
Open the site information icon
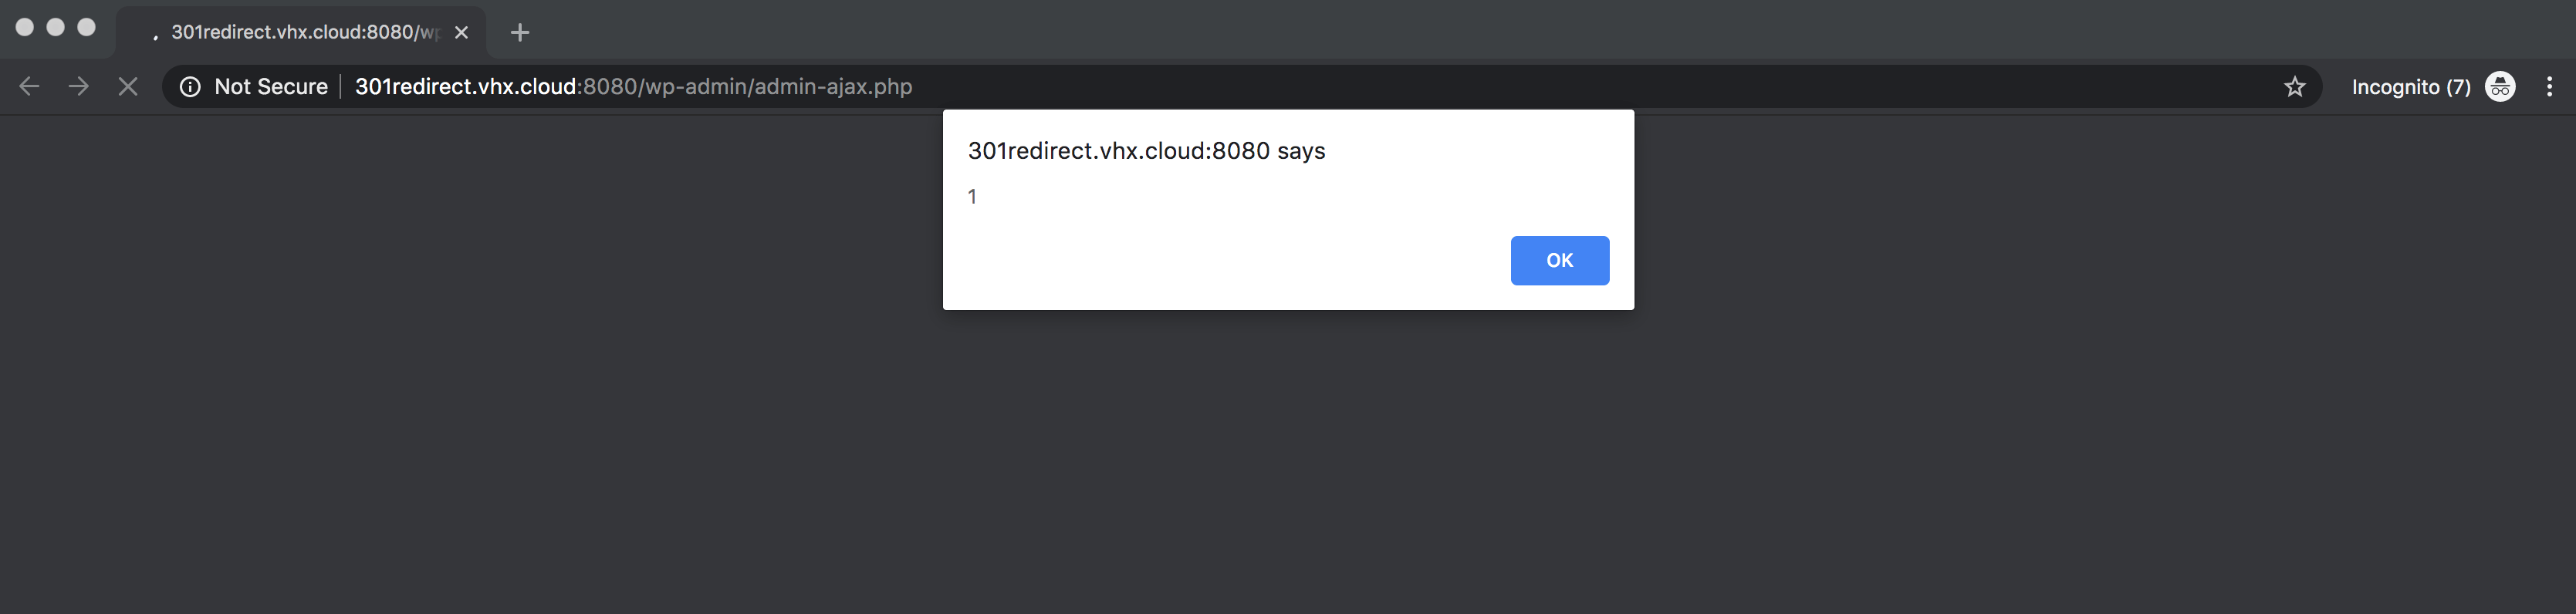click(190, 87)
